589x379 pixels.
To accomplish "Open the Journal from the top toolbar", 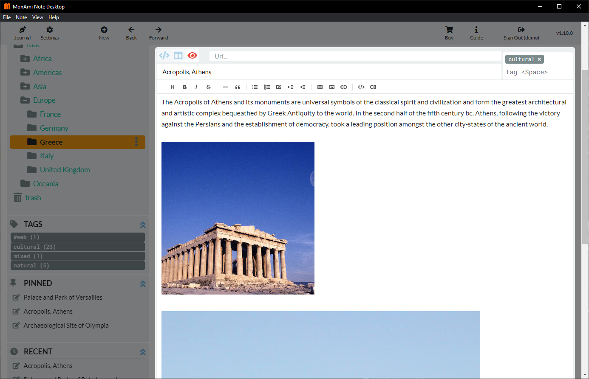I will coord(23,33).
